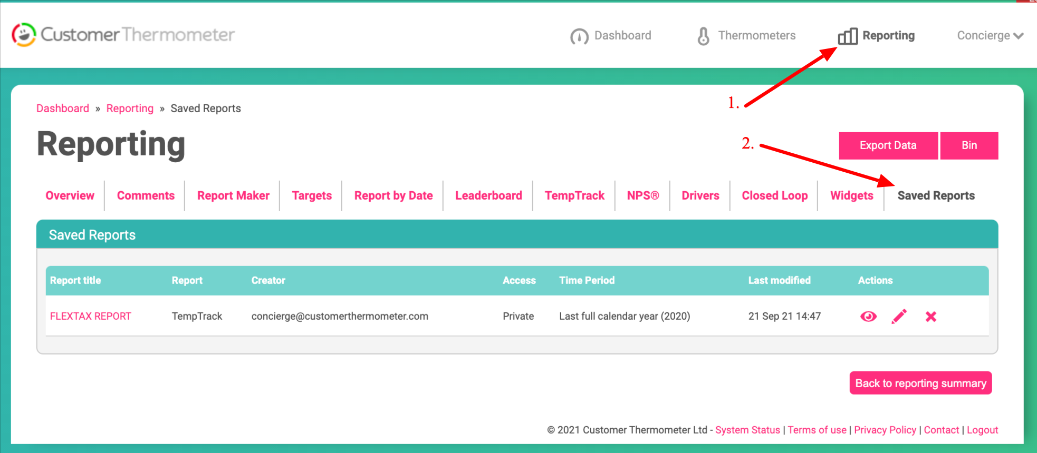The height and width of the screenshot is (453, 1037).
Task: Switch to the Overview tab
Action: tap(70, 195)
